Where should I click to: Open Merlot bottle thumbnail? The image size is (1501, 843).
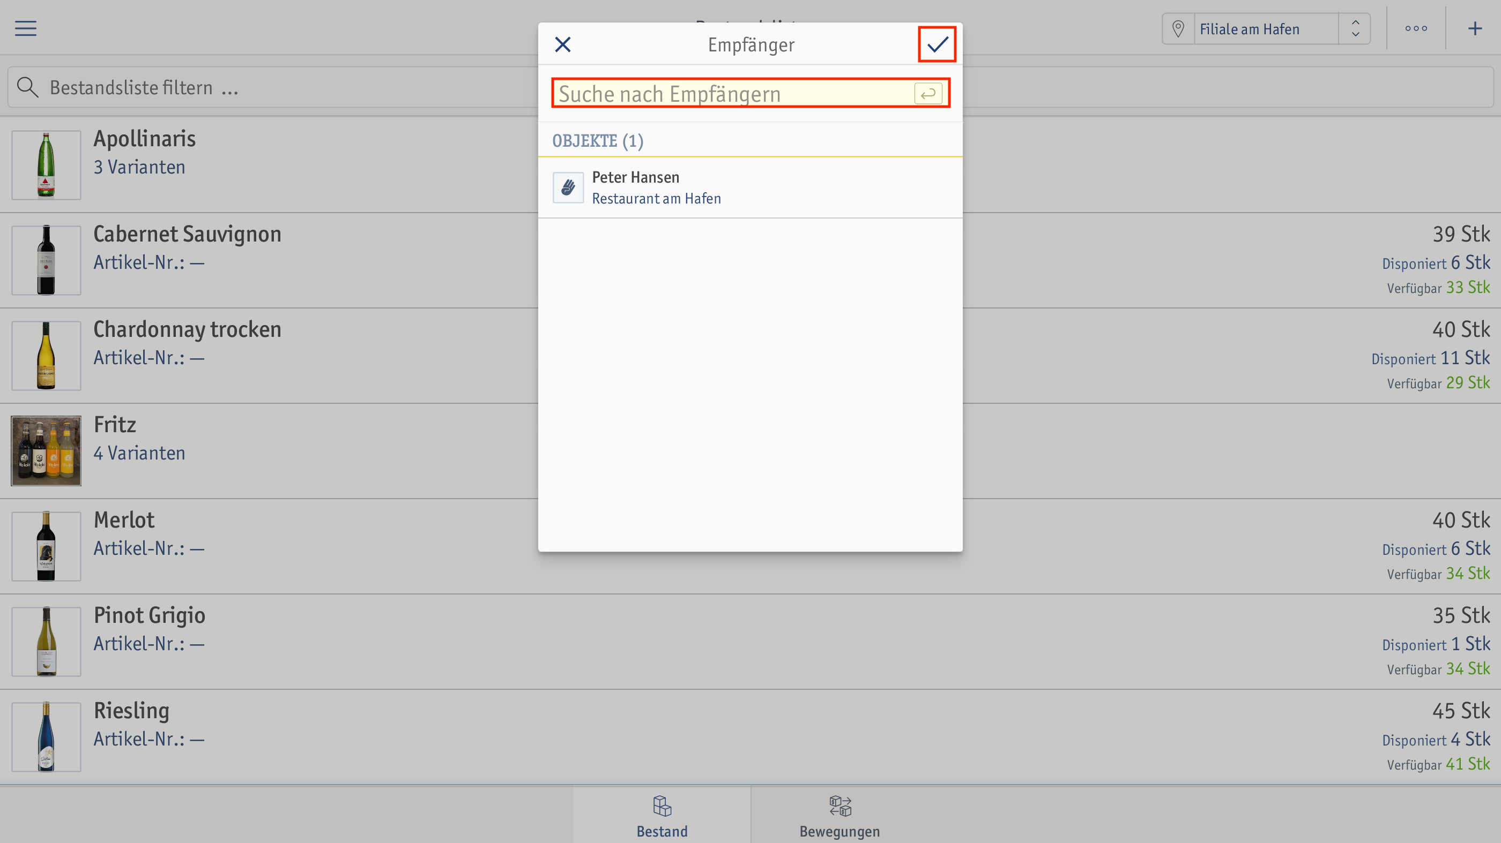46,546
